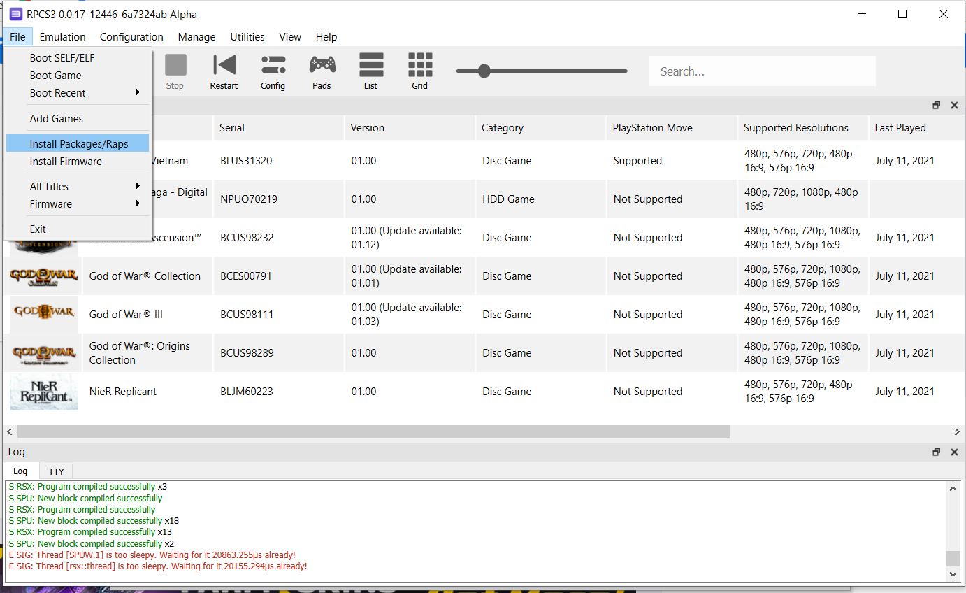Click the Add Games menu entry
The image size is (966, 593).
point(56,119)
